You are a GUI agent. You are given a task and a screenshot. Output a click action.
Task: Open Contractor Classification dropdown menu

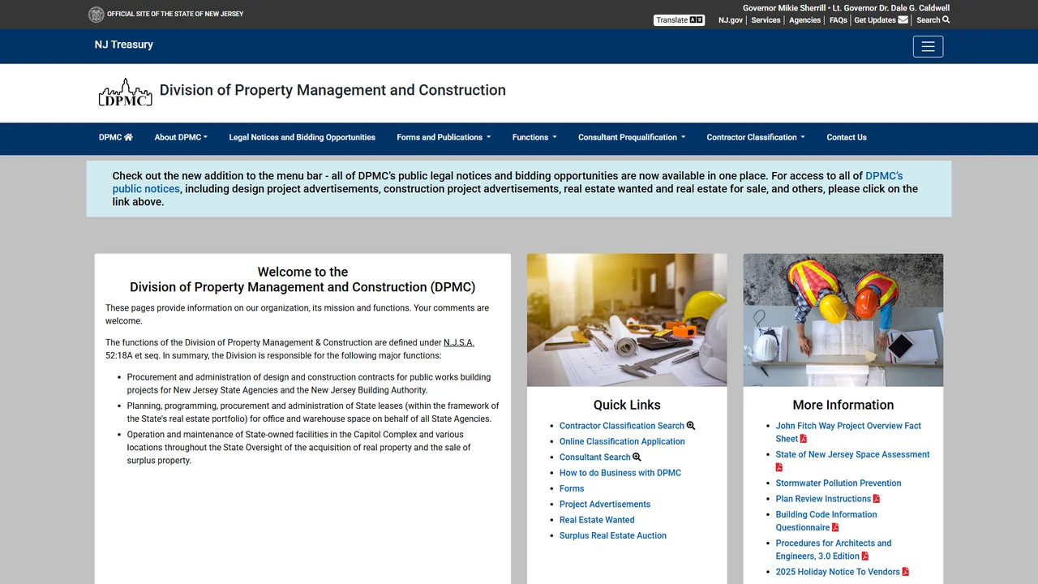tap(756, 137)
